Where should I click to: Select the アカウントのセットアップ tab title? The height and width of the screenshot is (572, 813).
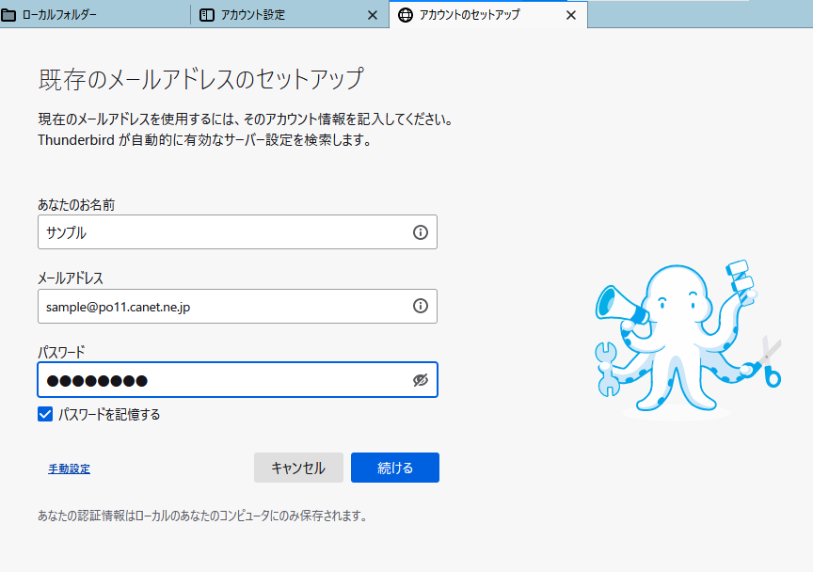[469, 15]
